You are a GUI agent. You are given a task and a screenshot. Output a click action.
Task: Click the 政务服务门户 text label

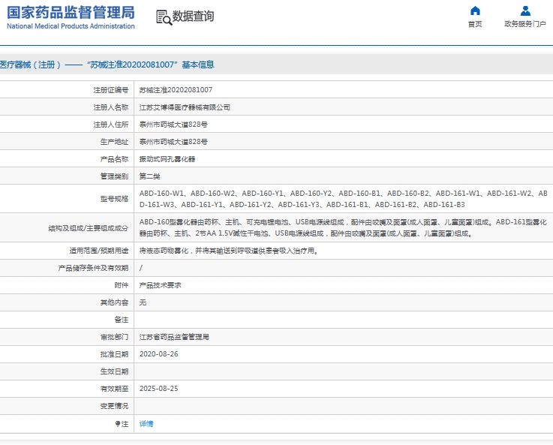(x=525, y=24)
